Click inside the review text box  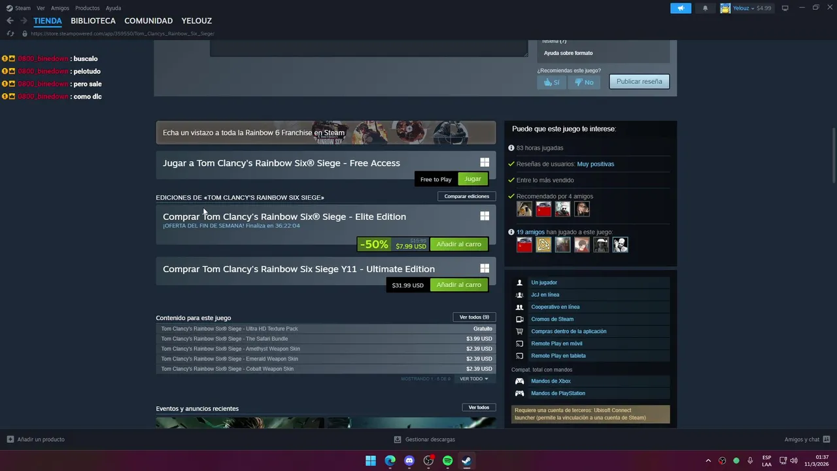click(369, 48)
